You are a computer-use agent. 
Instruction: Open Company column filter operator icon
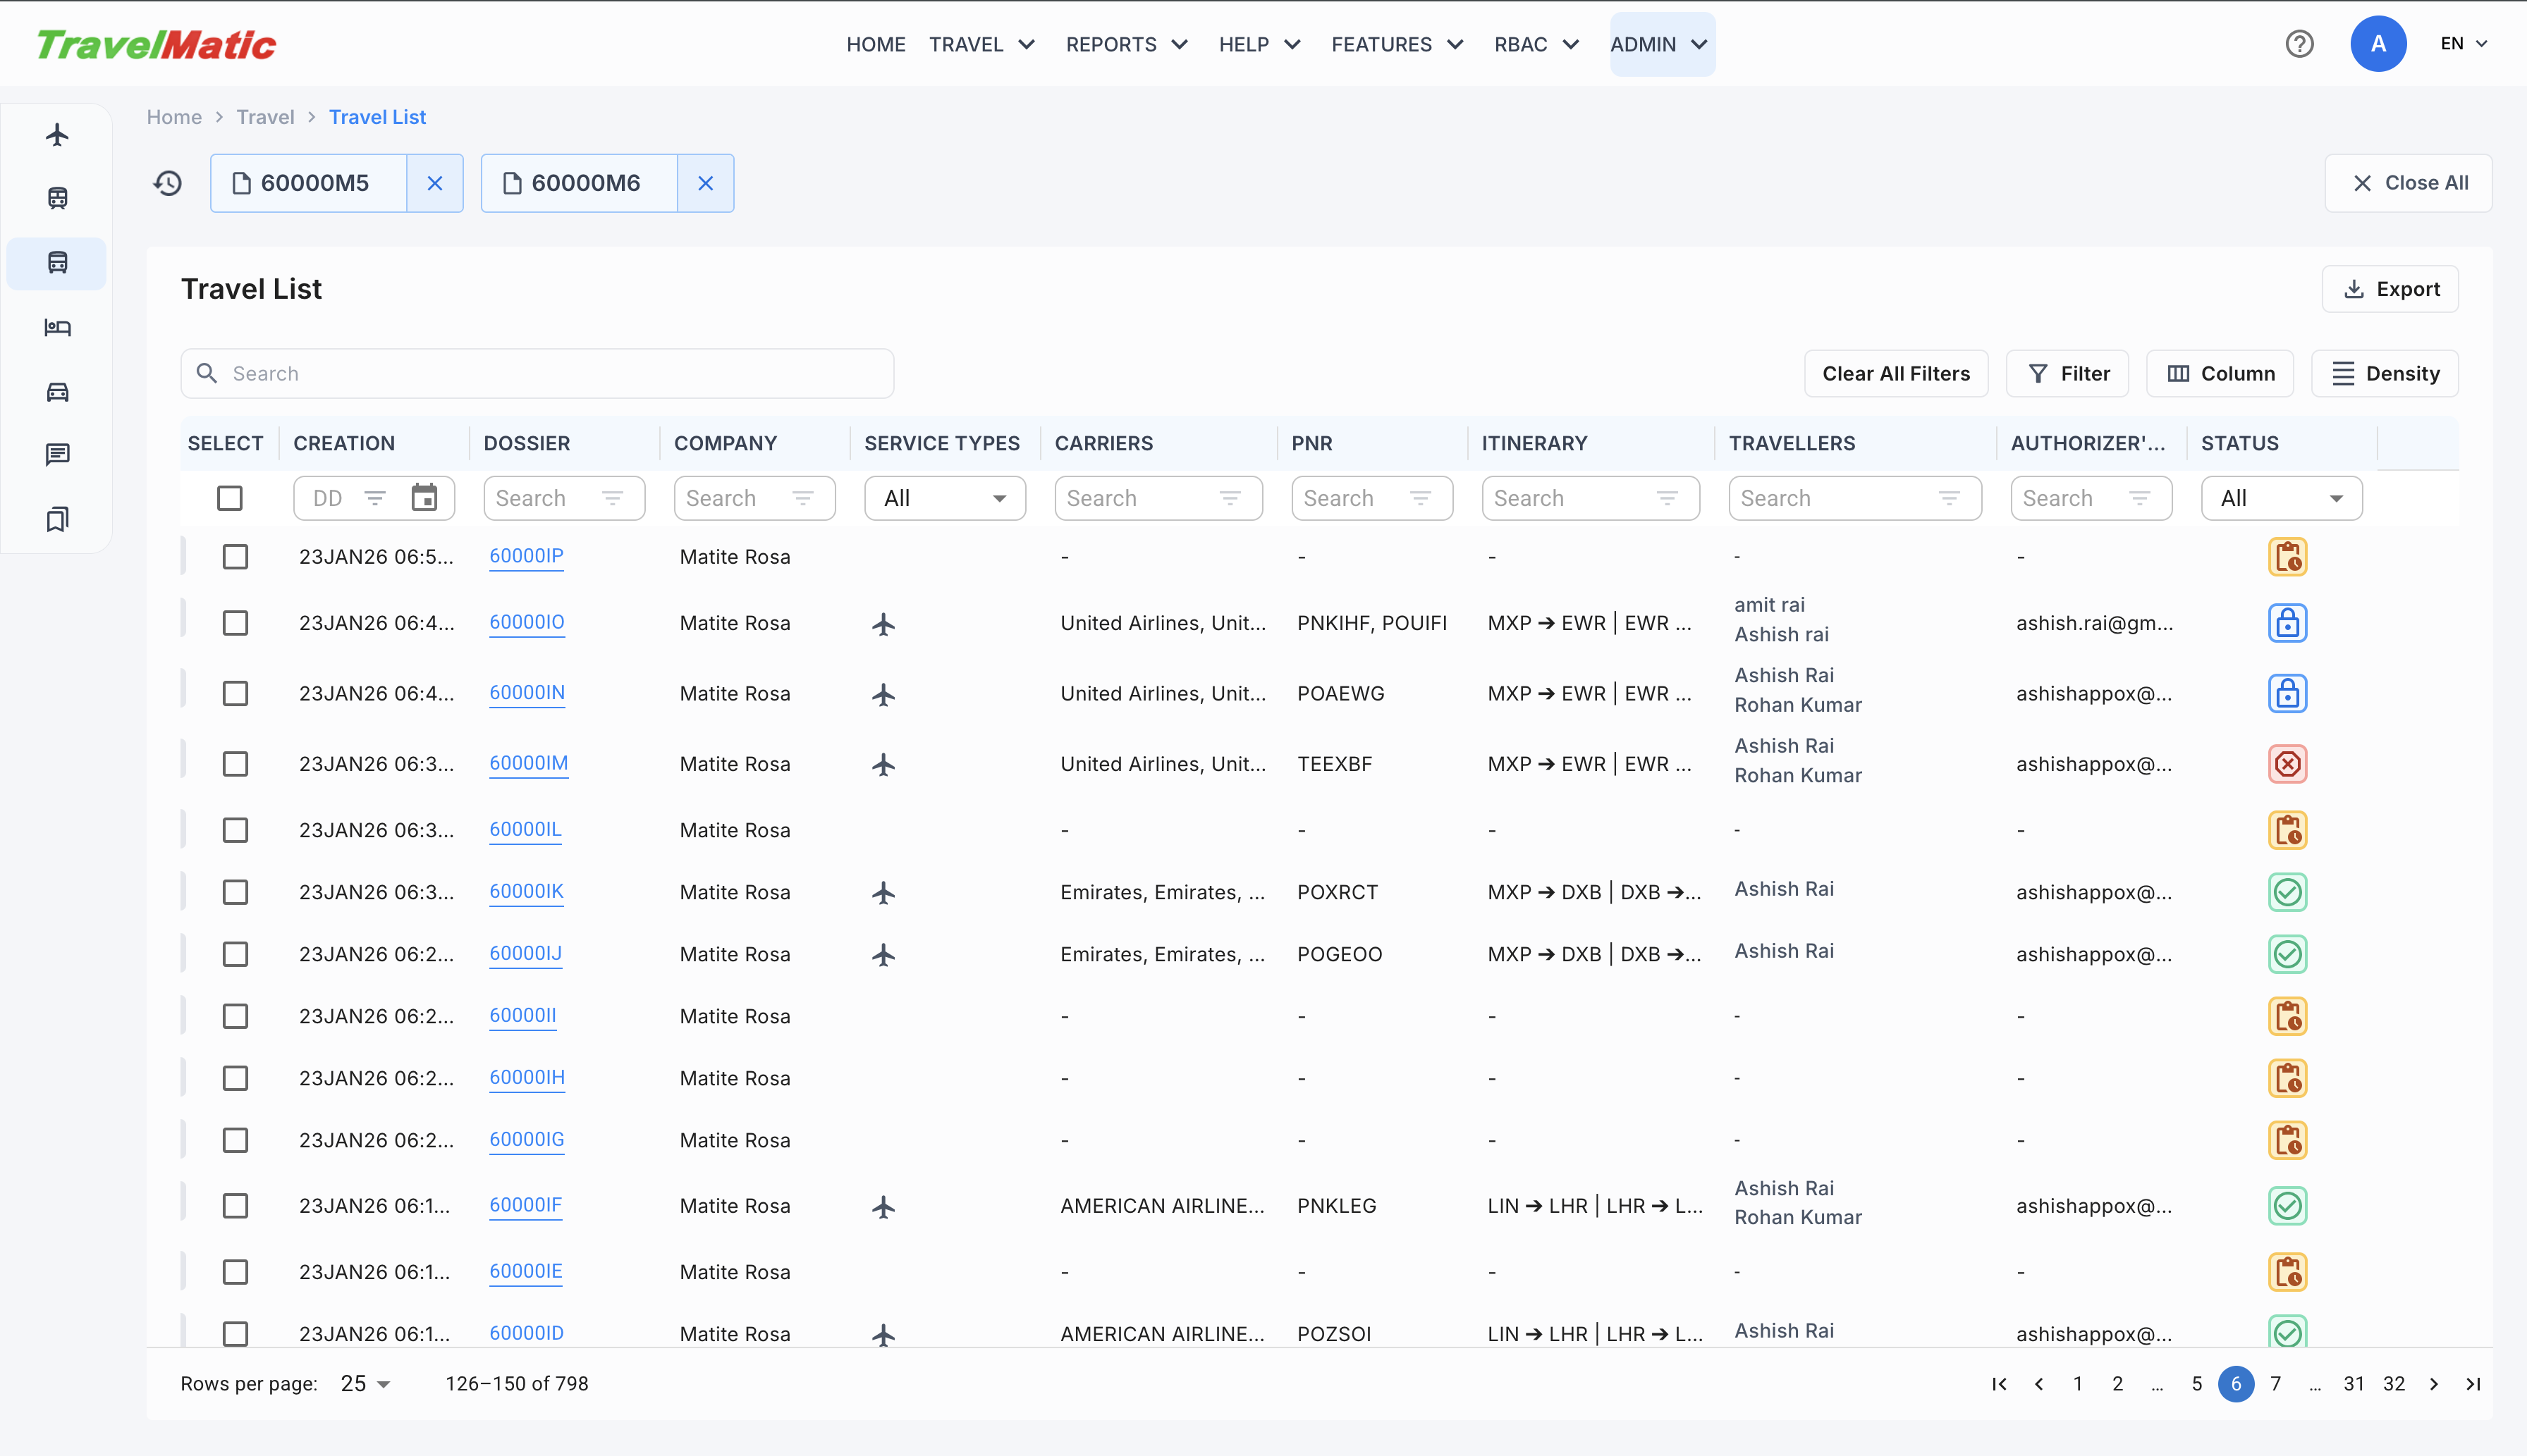[x=802, y=498]
